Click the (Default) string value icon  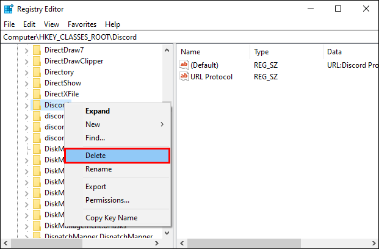[x=185, y=65]
